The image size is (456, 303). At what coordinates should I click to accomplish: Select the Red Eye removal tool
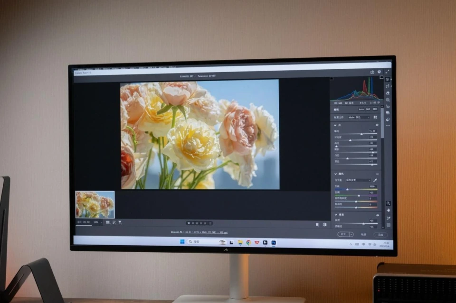[x=388, y=107]
